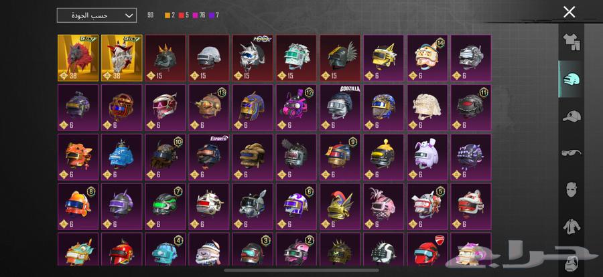
Task: Open the jacket category icon
Action: click(572, 226)
